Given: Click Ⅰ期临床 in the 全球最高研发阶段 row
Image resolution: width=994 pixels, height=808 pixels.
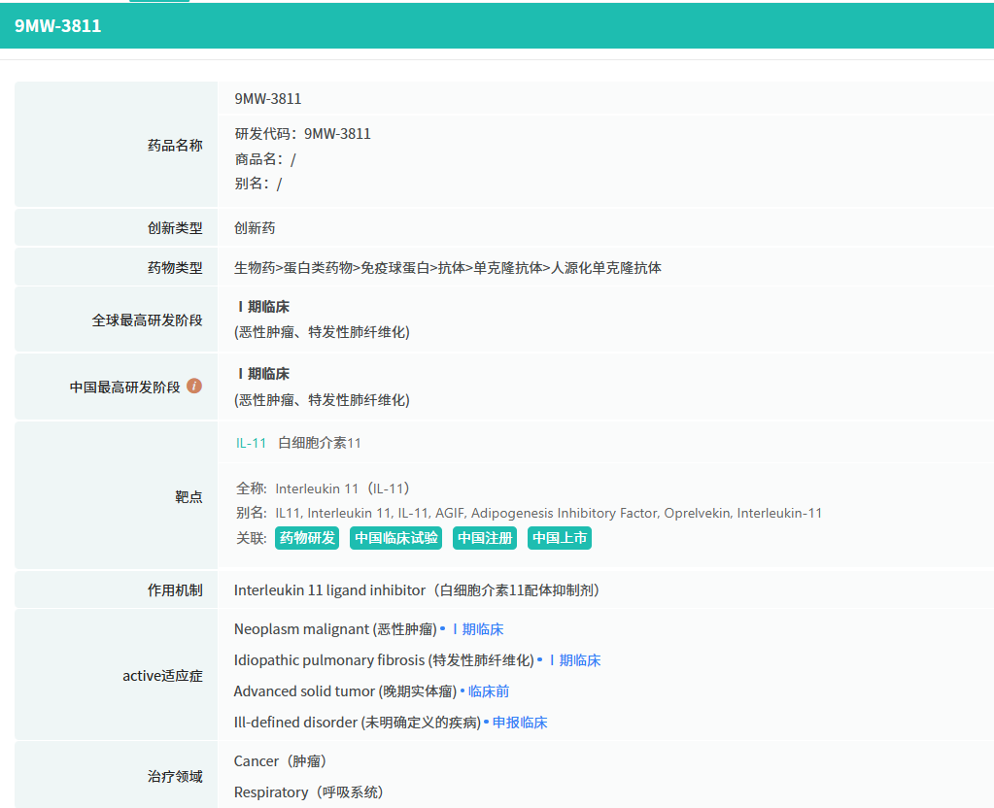Looking at the screenshot, I should [x=263, y=307].
